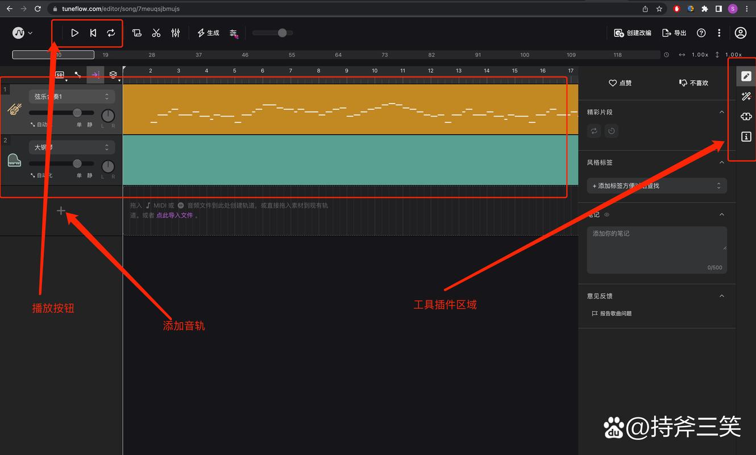Open the TuneFlow logo menu
This screenshot has width=756, height=455.
point(23,33)
